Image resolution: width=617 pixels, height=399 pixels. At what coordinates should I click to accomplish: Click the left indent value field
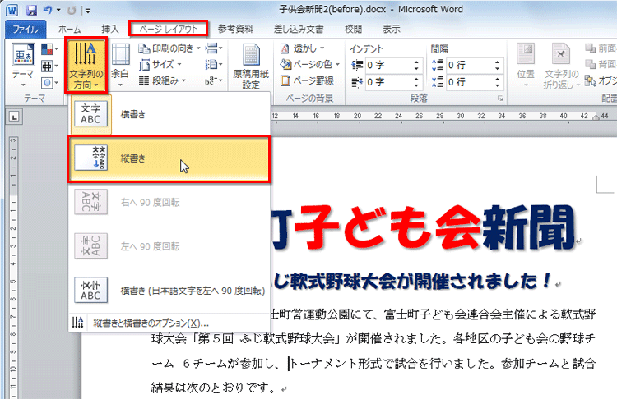(x=387, y=65)
